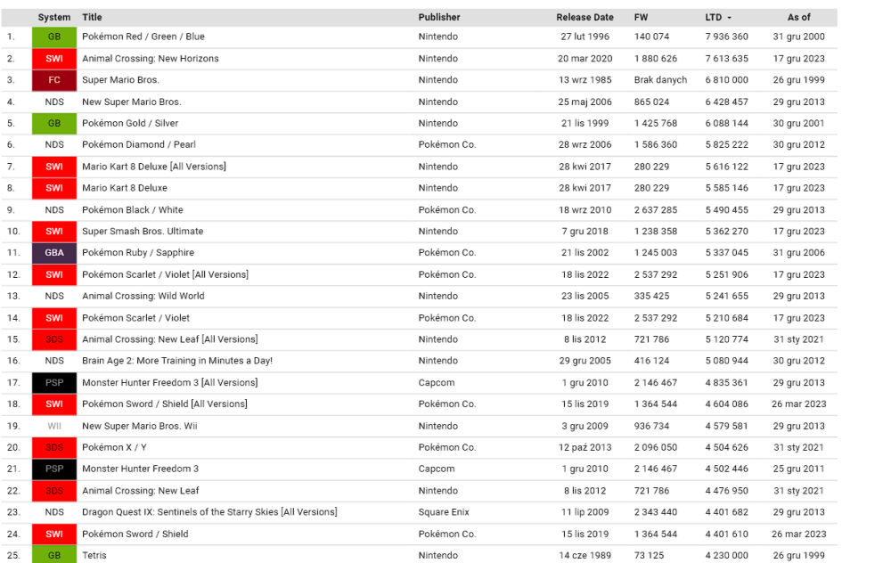
Task: Select the SWI badge for Animal Crossing: New Horizons
Action: 54,59
